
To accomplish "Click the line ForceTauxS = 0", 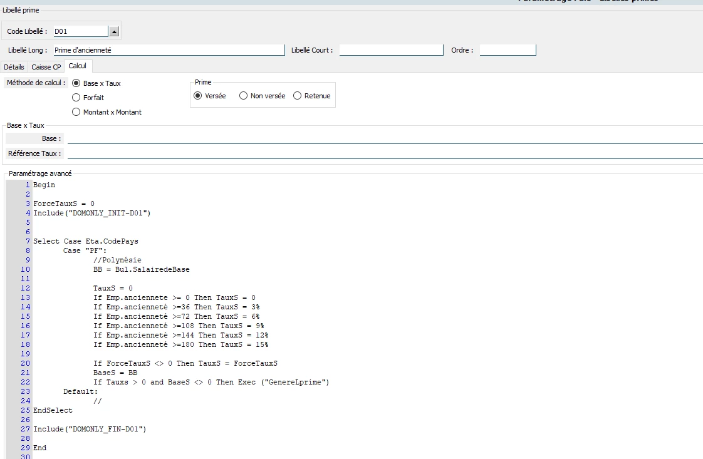I will pyautogui.click(x=64, y=204).
